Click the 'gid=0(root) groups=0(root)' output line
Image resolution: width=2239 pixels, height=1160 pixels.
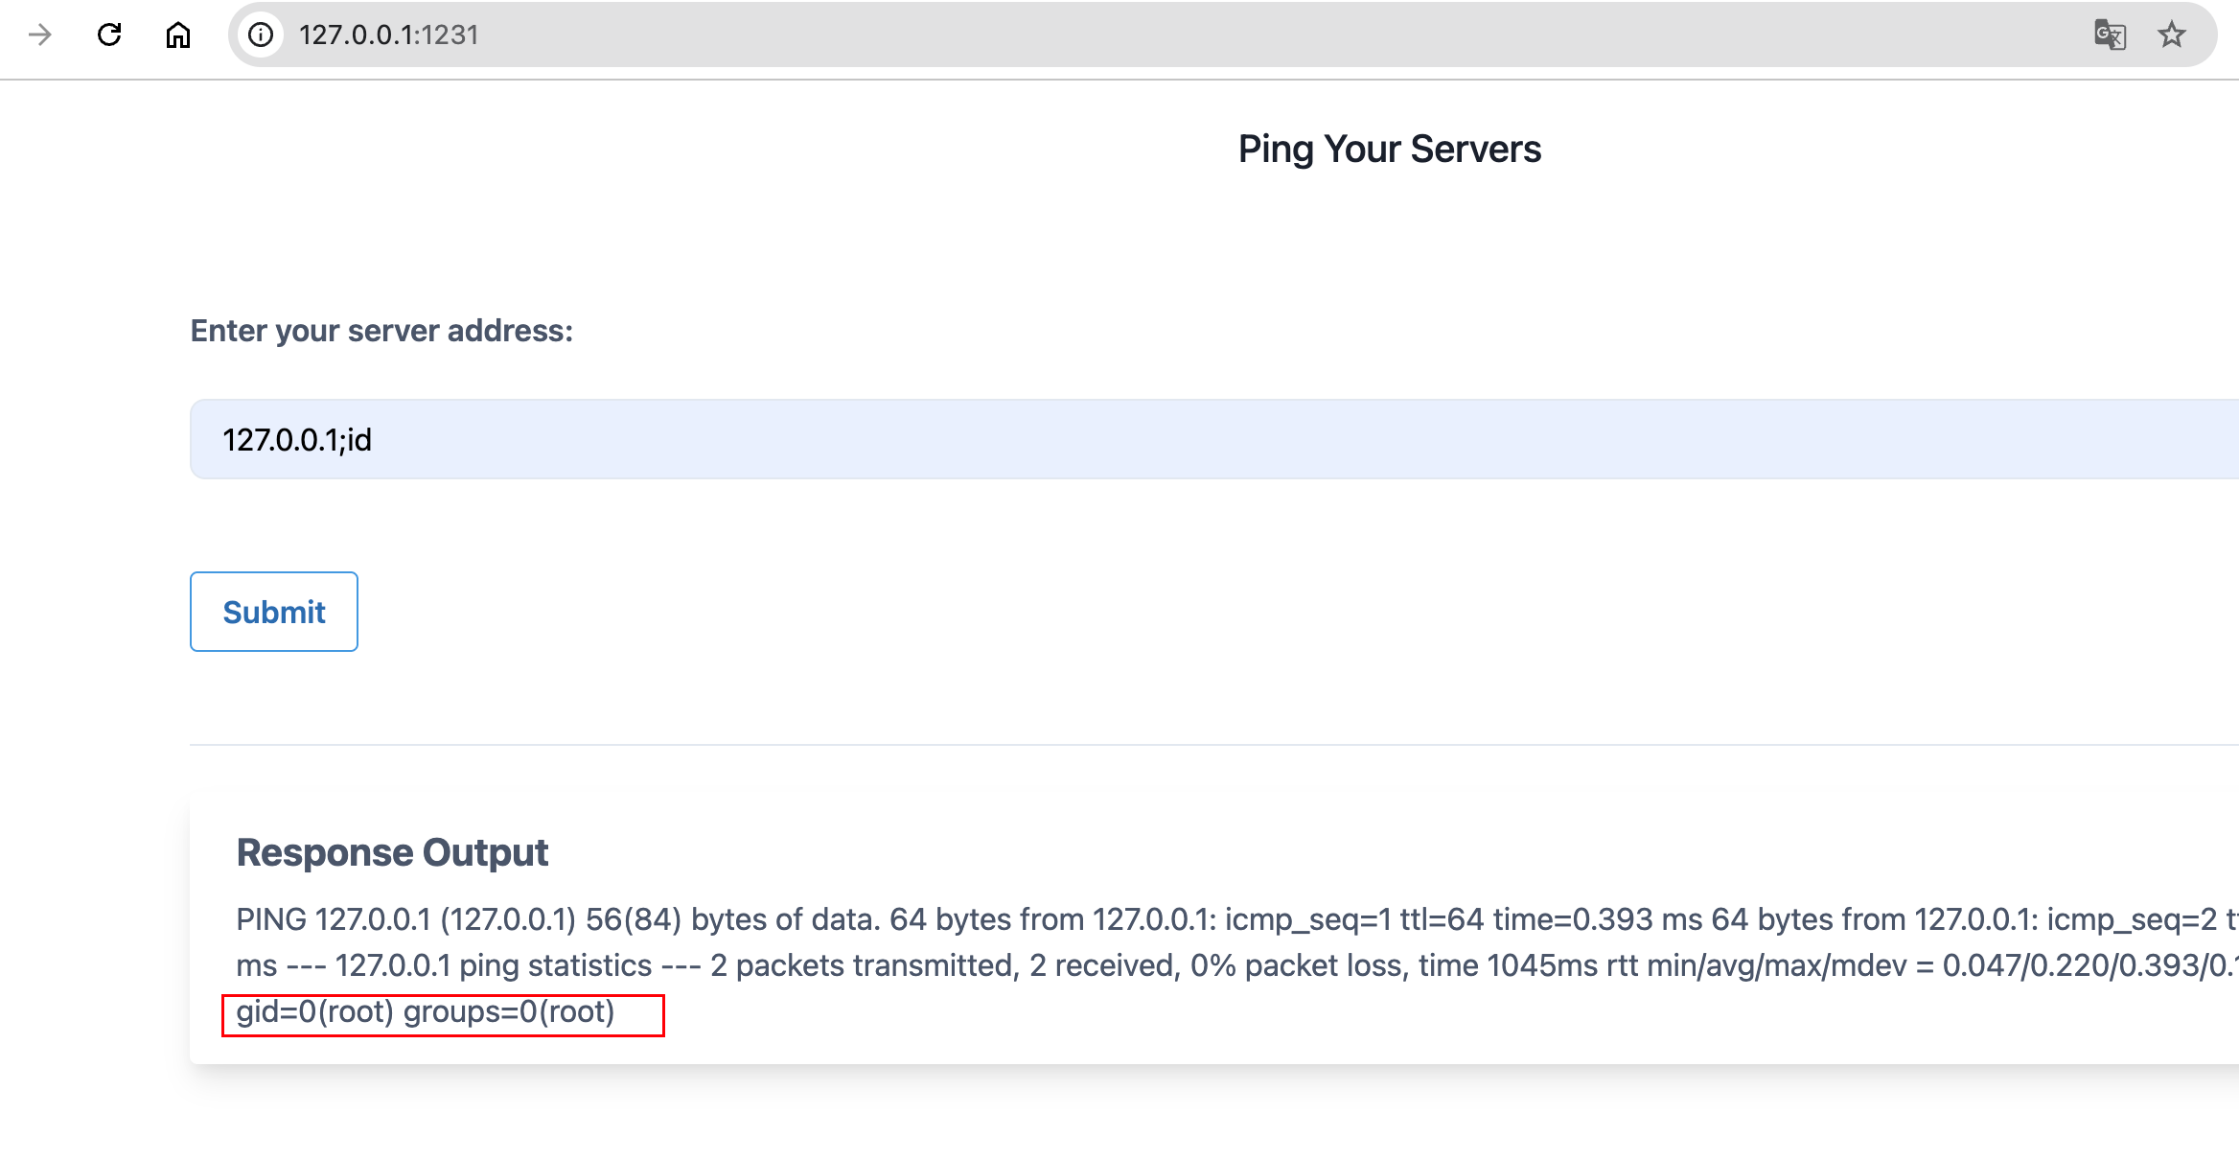(x=426, y=1012)
